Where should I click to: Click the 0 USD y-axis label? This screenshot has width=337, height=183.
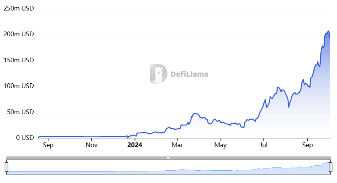(x=25, y=138)
